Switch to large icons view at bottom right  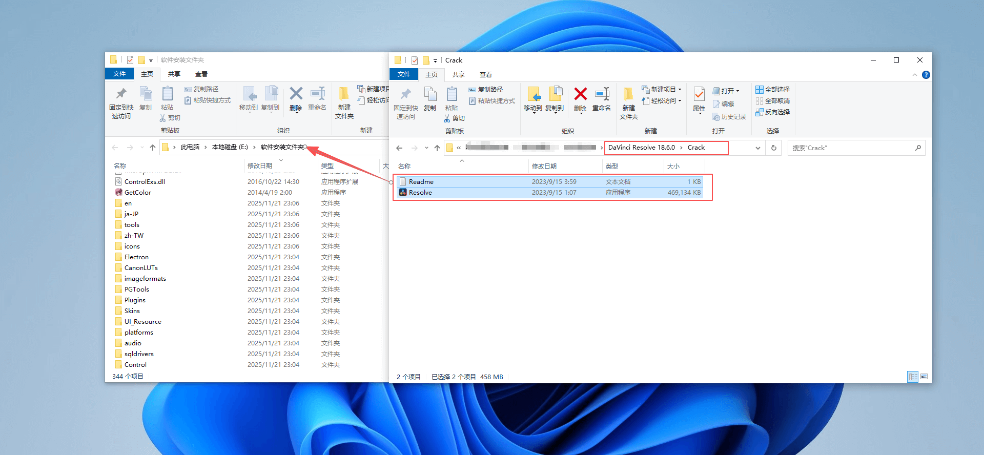click(924, 377)
